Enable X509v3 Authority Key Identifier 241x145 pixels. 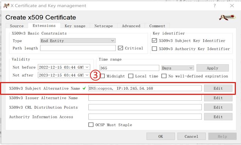(x=154, y=49)
